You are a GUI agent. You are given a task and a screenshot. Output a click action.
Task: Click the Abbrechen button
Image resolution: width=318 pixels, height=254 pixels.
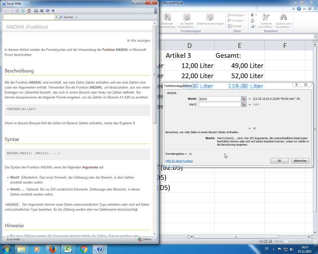click(300, 161)
